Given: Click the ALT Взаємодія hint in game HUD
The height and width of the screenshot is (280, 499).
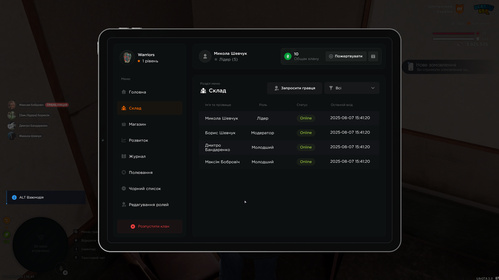Looking at the screenshot, I should 46,198.
